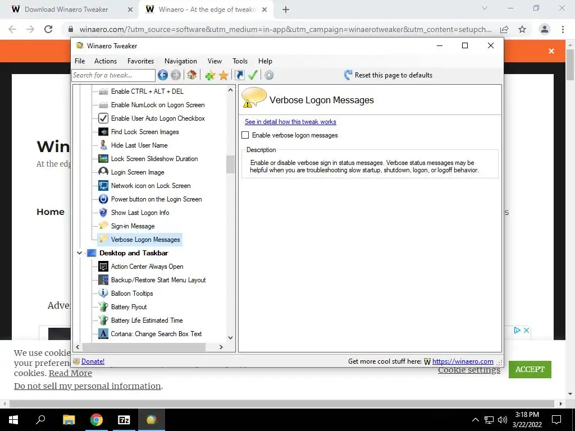Screen dimensions: 575x431
Task: Dismiss the orange banner with X
Action: (551, 51)
